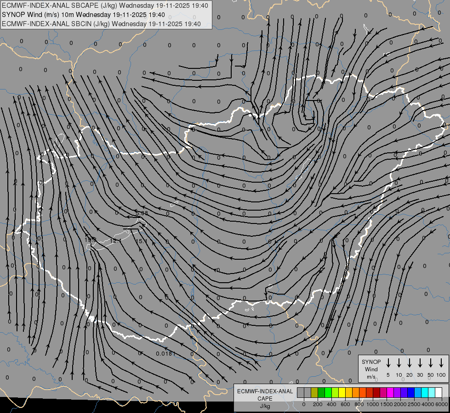450x413 pixels.
Task: Click the 30 m/s wind arrow in the legend
Action: [x=420, y=363]
